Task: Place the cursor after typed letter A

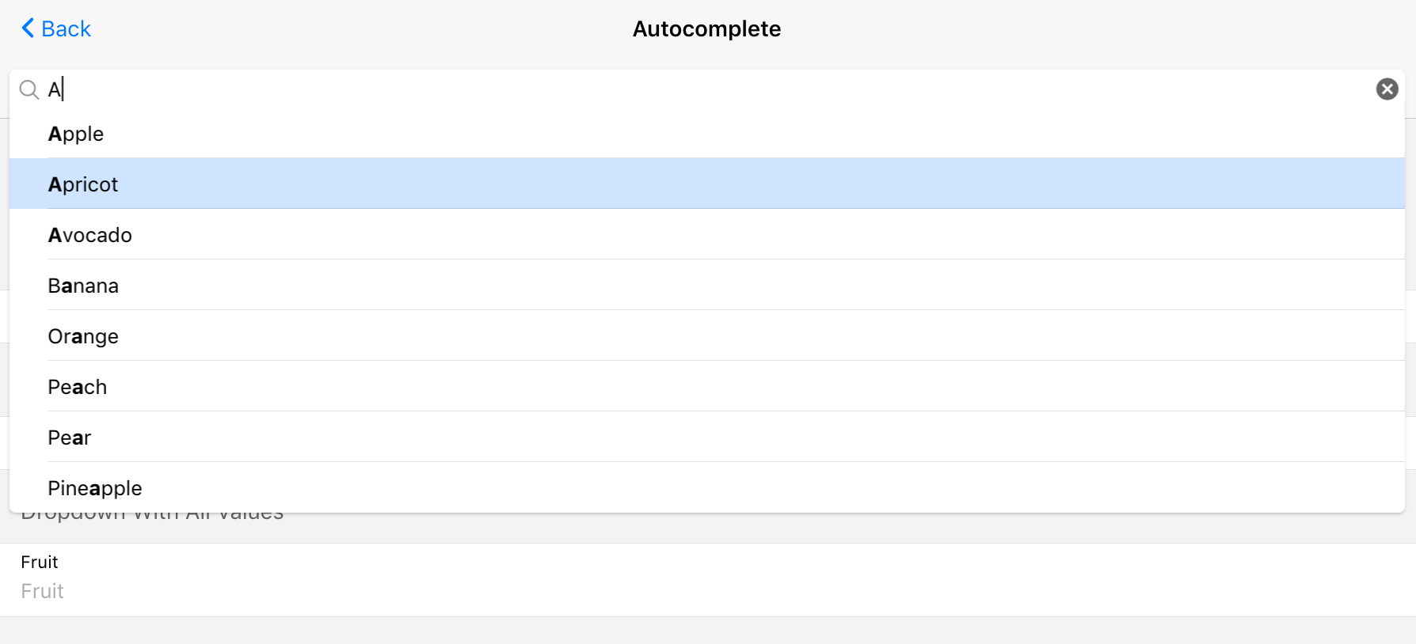Action: click(63, 89)
